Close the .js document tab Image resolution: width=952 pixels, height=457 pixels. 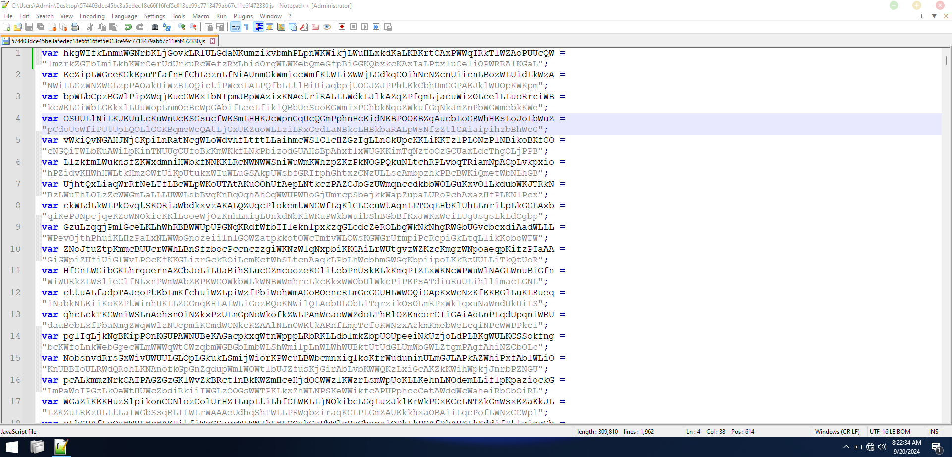pos(213,41)
